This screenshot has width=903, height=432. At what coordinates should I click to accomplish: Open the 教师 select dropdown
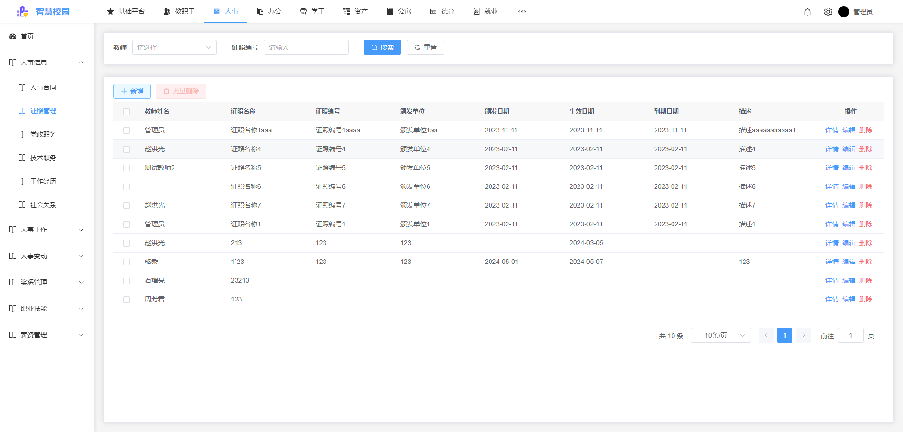pos(174,47)
